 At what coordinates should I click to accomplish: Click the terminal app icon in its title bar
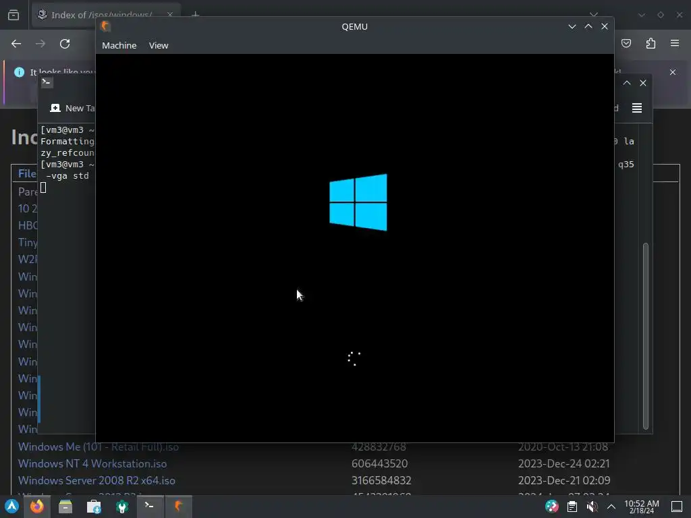47,82
